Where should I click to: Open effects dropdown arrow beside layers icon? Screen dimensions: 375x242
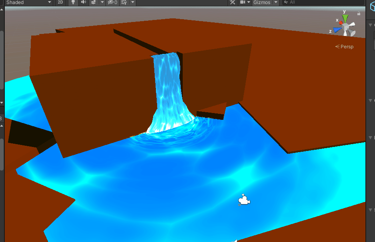(x=102, y=2)
